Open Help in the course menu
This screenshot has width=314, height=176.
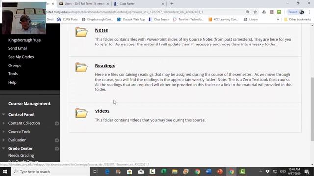coord(12,82)
